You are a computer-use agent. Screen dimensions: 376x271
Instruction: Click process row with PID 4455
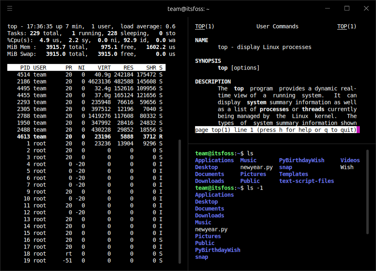90,95
